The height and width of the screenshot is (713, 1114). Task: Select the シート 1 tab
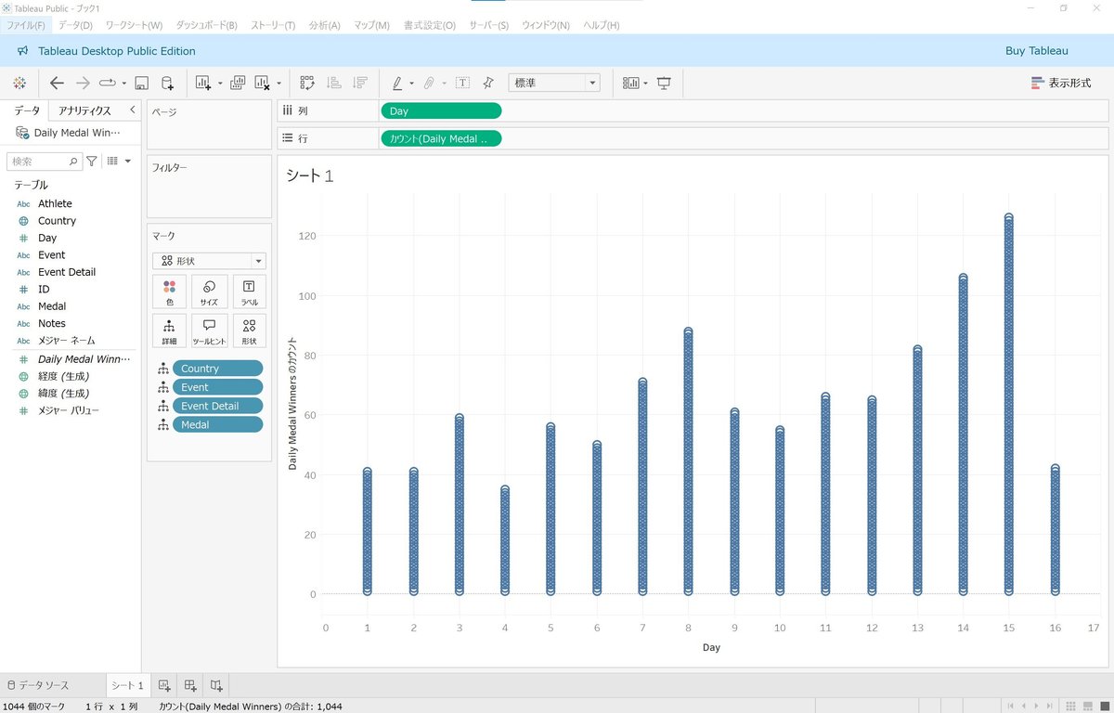tap(127, 685)
